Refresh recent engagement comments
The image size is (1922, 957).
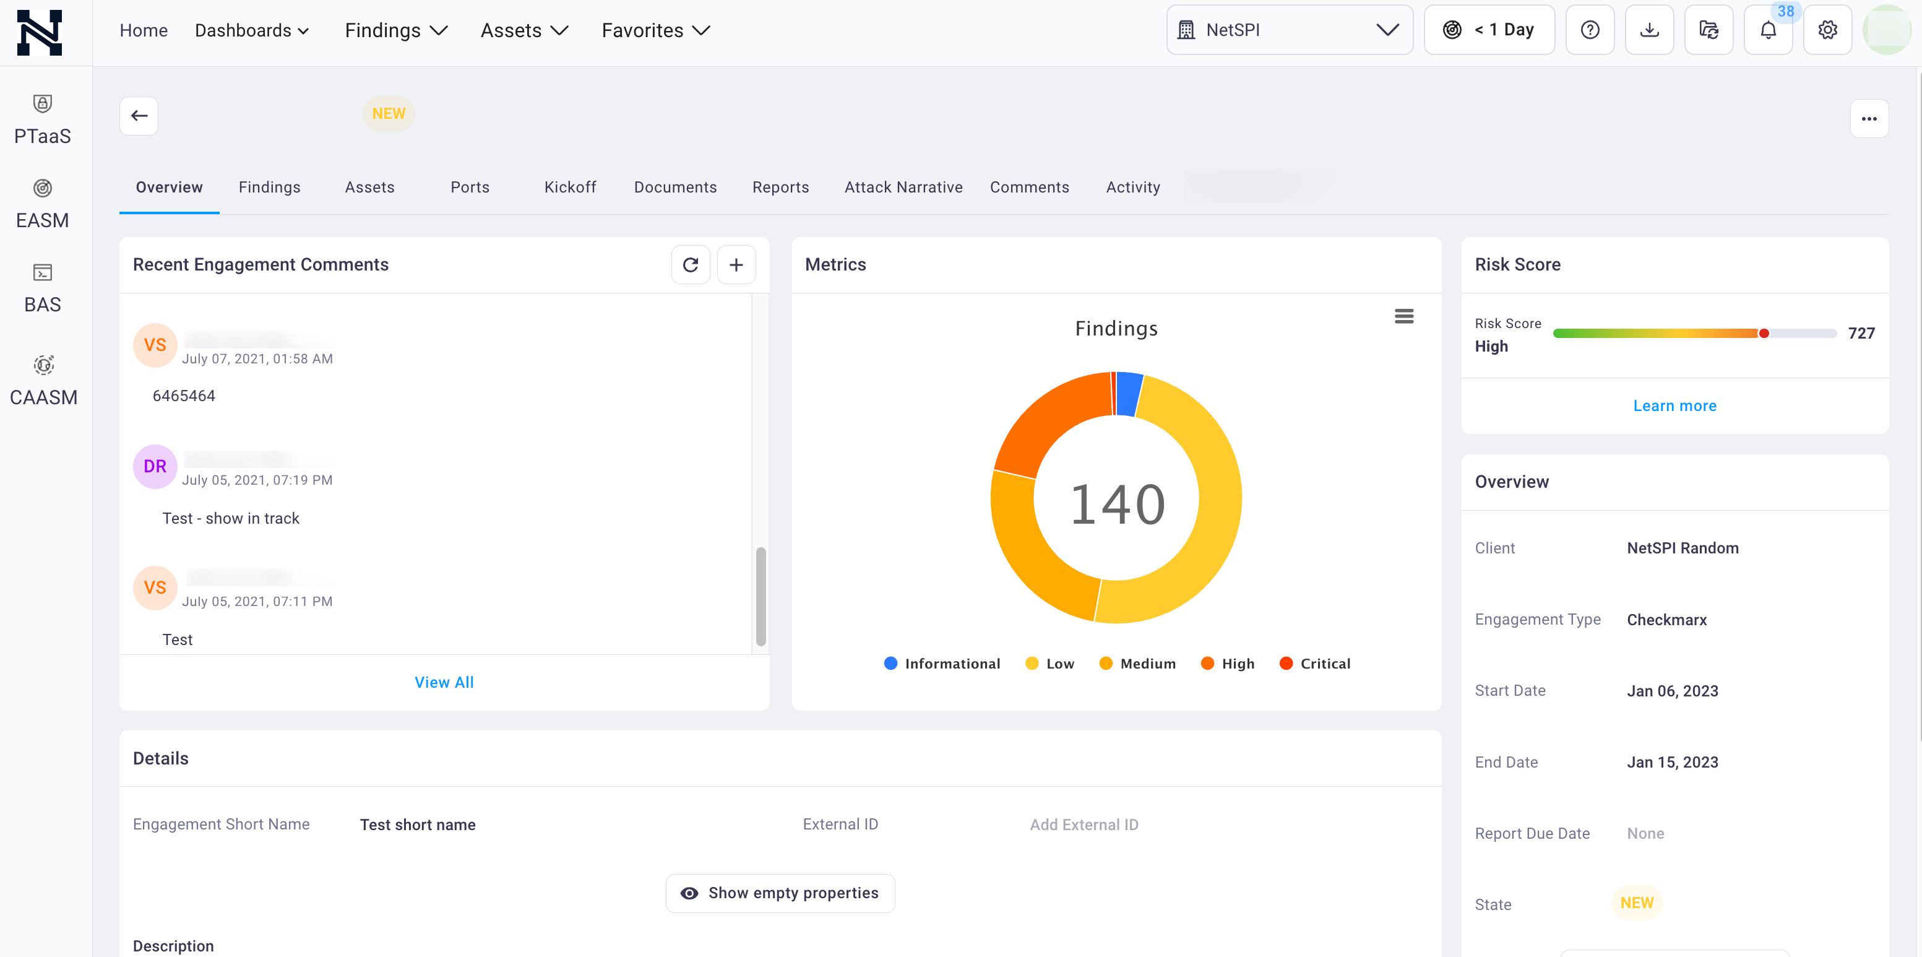(x=690, y=265)
